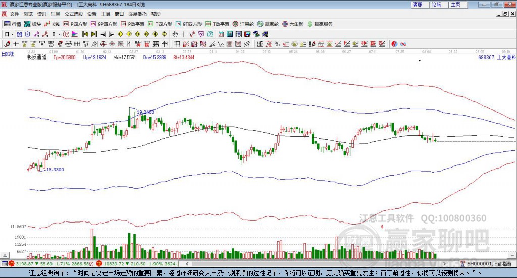Expand the 日 period dropdown arrow
517x278 pixels.
coord(11,34)
